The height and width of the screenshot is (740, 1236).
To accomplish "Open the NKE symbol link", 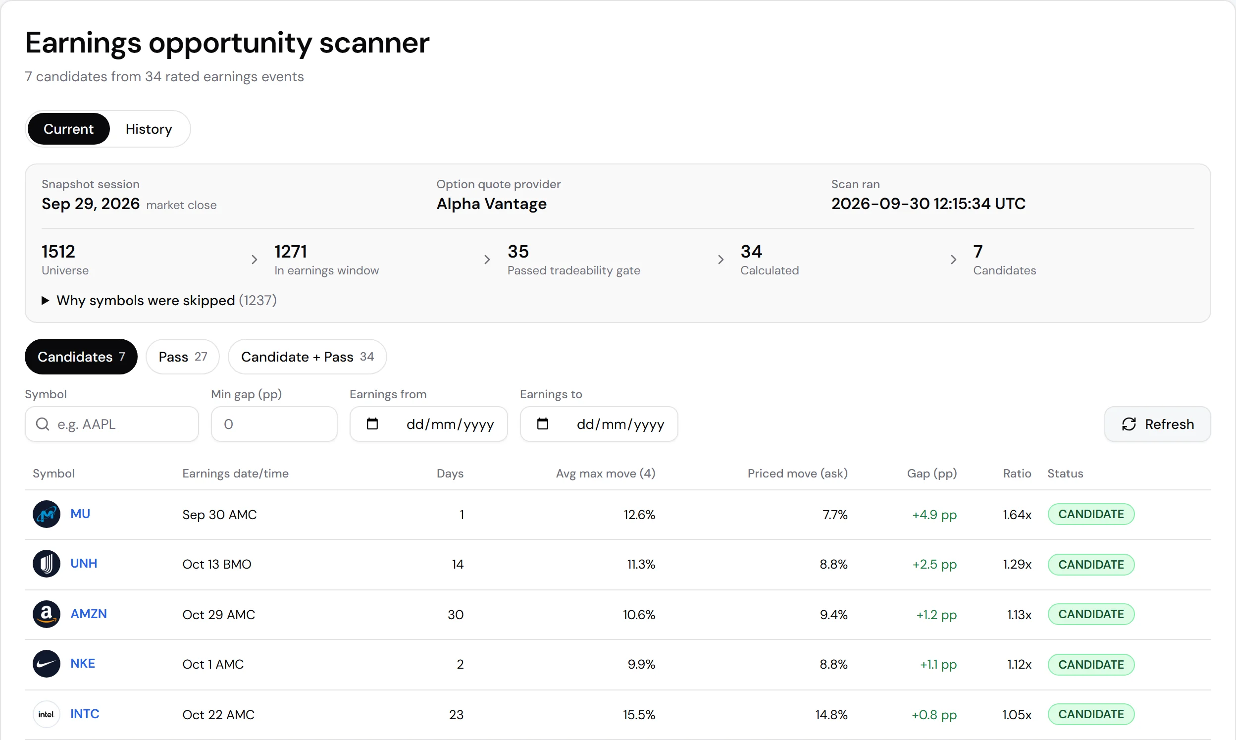I will [x=83, y=664].
